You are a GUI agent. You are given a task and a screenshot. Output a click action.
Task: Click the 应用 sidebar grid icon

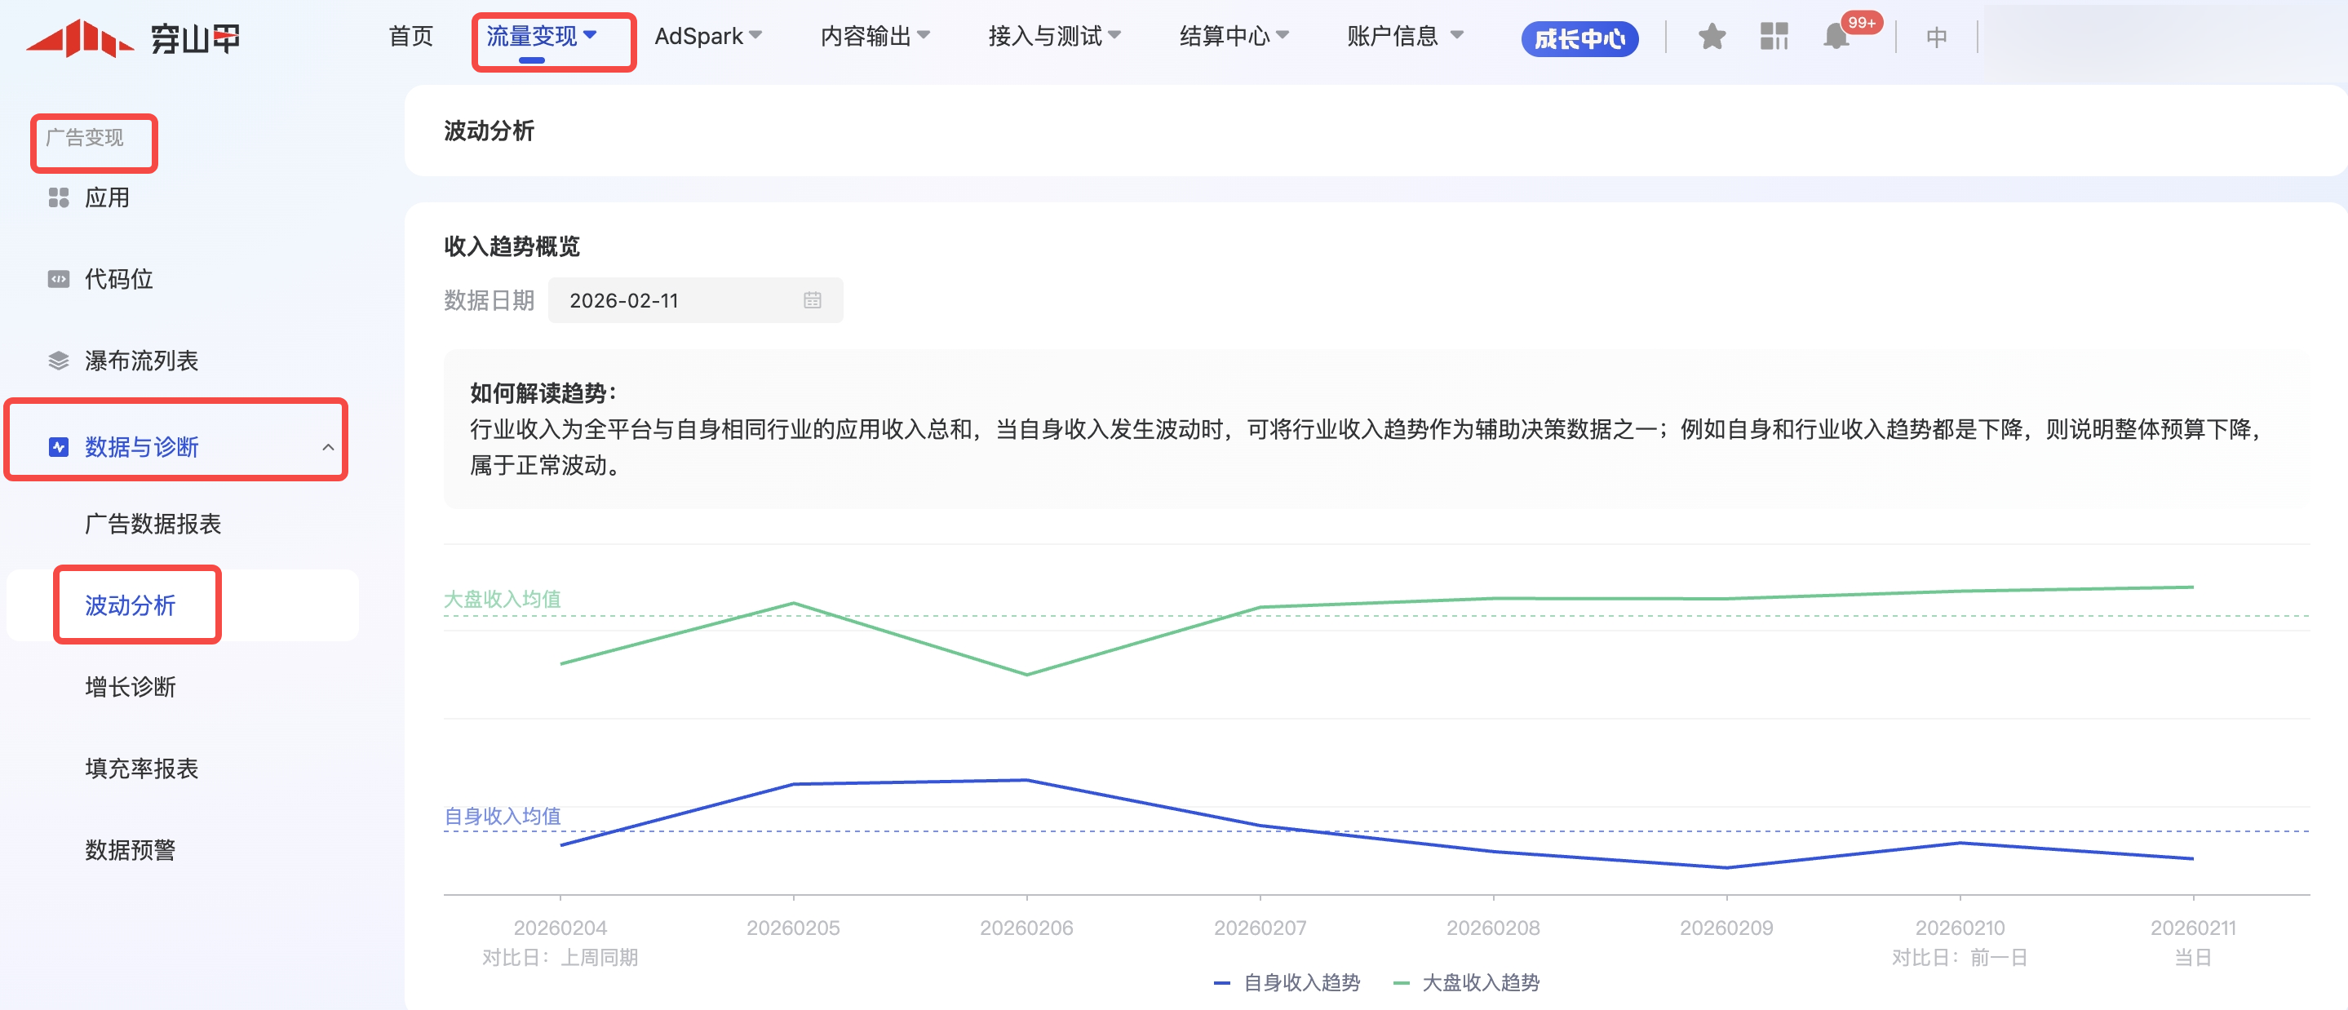(59, 197)
